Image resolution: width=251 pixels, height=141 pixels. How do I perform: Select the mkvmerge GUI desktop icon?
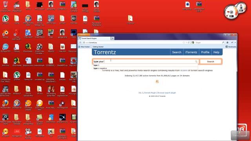tap(62, 105)
